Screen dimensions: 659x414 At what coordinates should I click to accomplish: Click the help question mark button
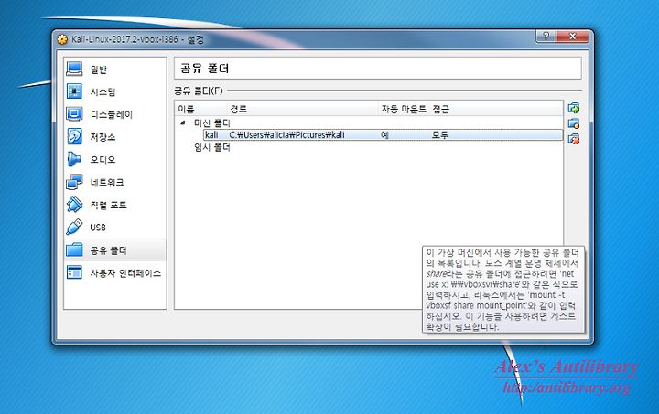(x=546, y=36)
